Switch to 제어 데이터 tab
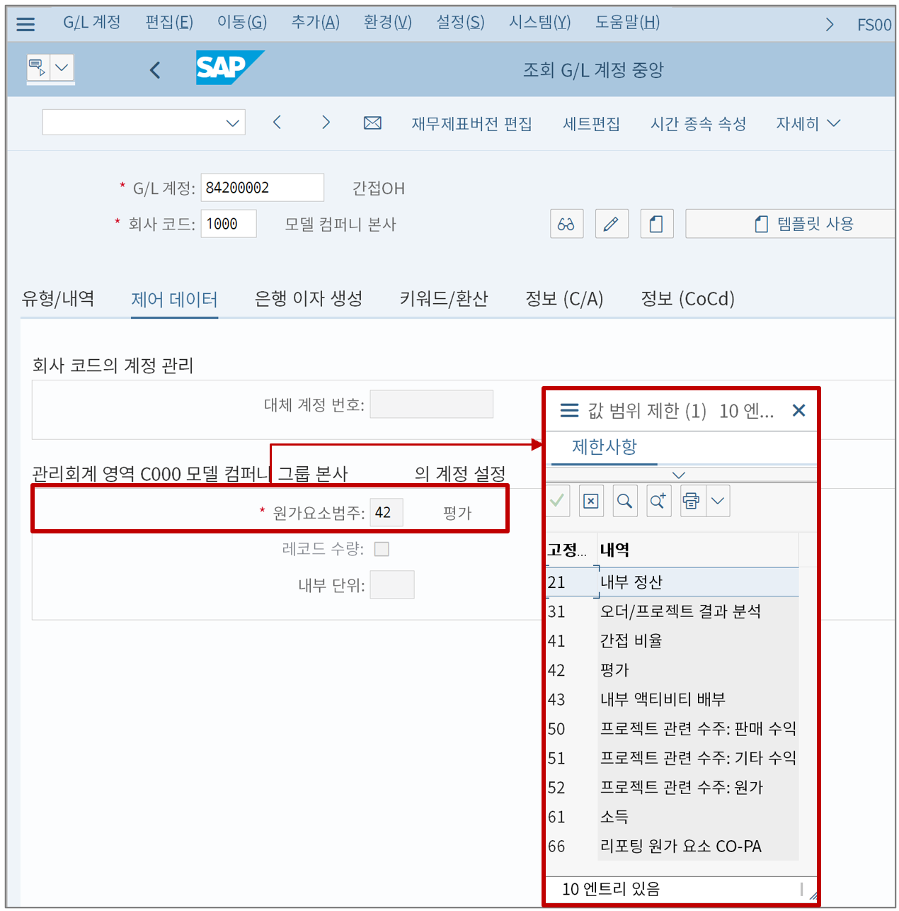 [174, 300]
